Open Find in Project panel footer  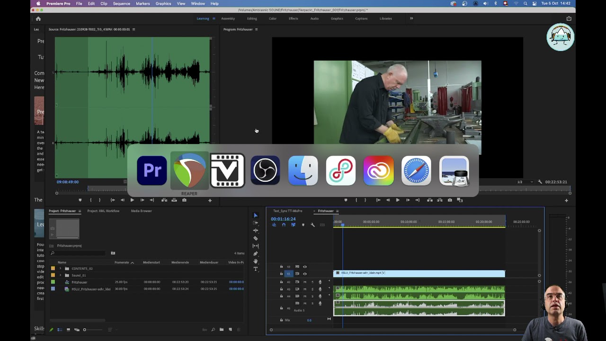tap(213, 330)
